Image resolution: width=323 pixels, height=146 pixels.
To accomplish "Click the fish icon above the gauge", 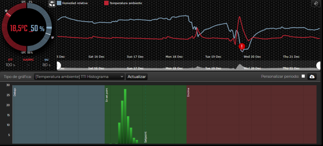I will 52,3.
